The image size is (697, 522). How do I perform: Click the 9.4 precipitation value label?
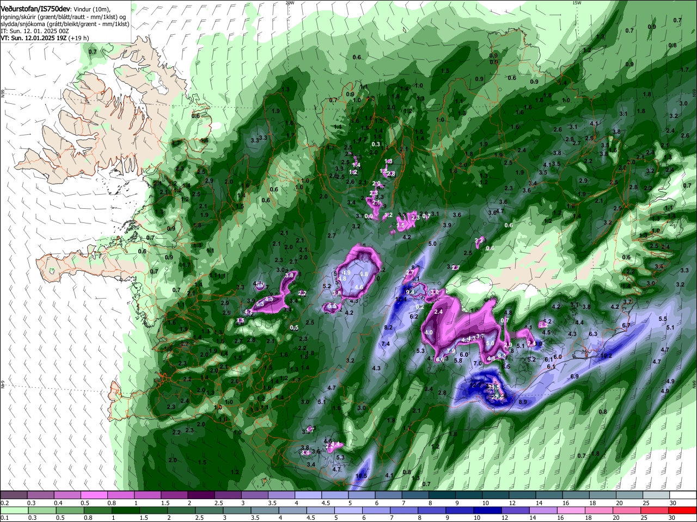tap(410, 292)
